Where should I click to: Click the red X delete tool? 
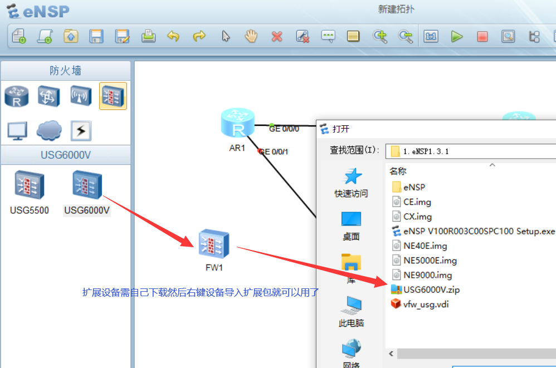(x=277, y=36)
